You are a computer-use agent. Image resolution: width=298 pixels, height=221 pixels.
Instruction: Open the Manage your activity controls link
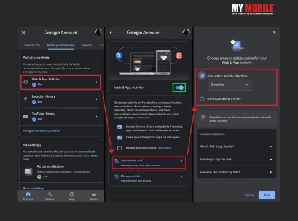tap(41, 131)
